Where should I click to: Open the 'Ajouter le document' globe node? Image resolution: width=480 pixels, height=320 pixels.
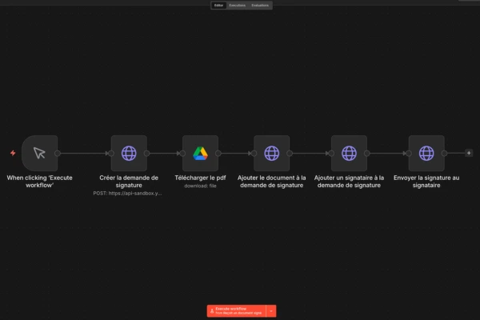(271, 153)
